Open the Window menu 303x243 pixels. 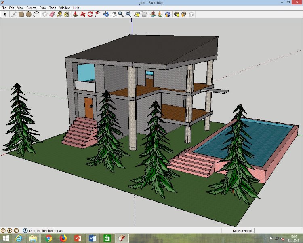pos(64,8)
